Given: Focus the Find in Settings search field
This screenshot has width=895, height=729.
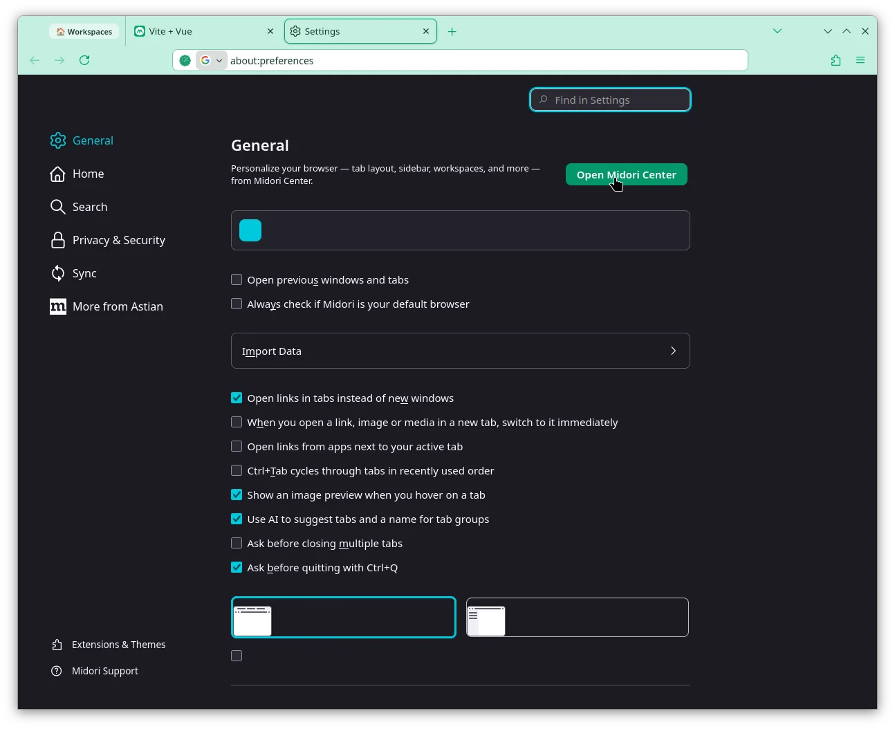Looking at the screenshot, I should [610, 100].
